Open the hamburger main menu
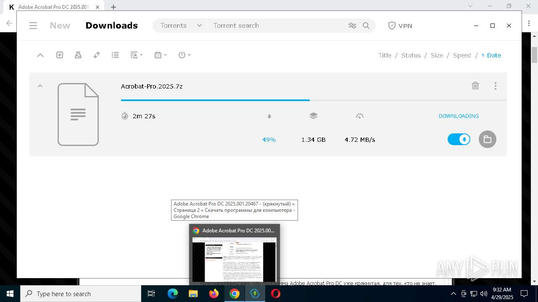538x302 pixels. point(33,26)
